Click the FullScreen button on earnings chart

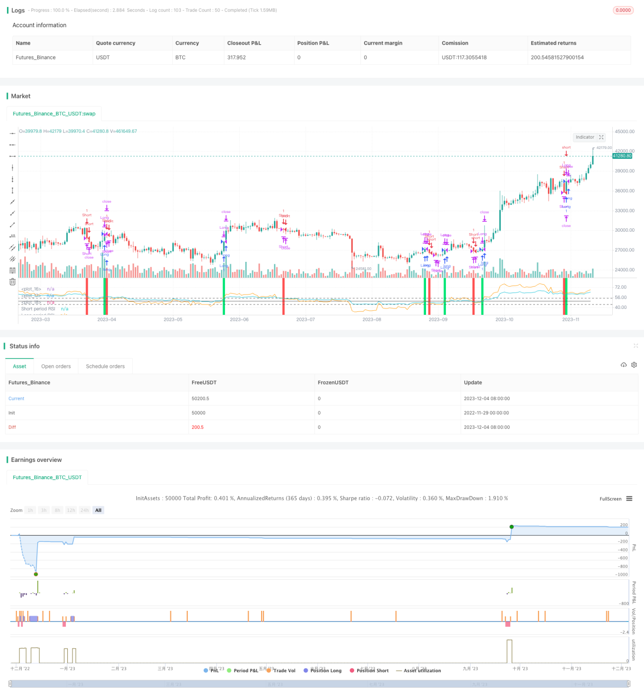click(x=610, y=499)
